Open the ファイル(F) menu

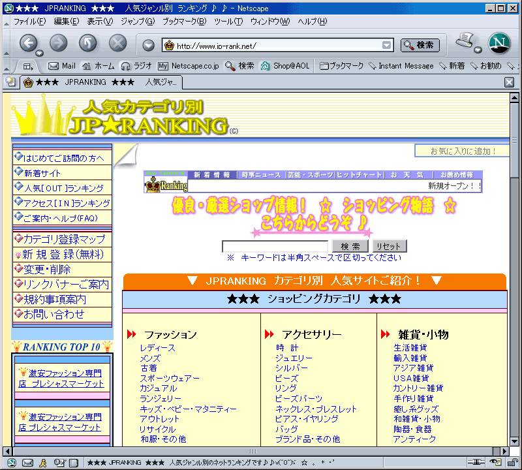coord(29,22)
